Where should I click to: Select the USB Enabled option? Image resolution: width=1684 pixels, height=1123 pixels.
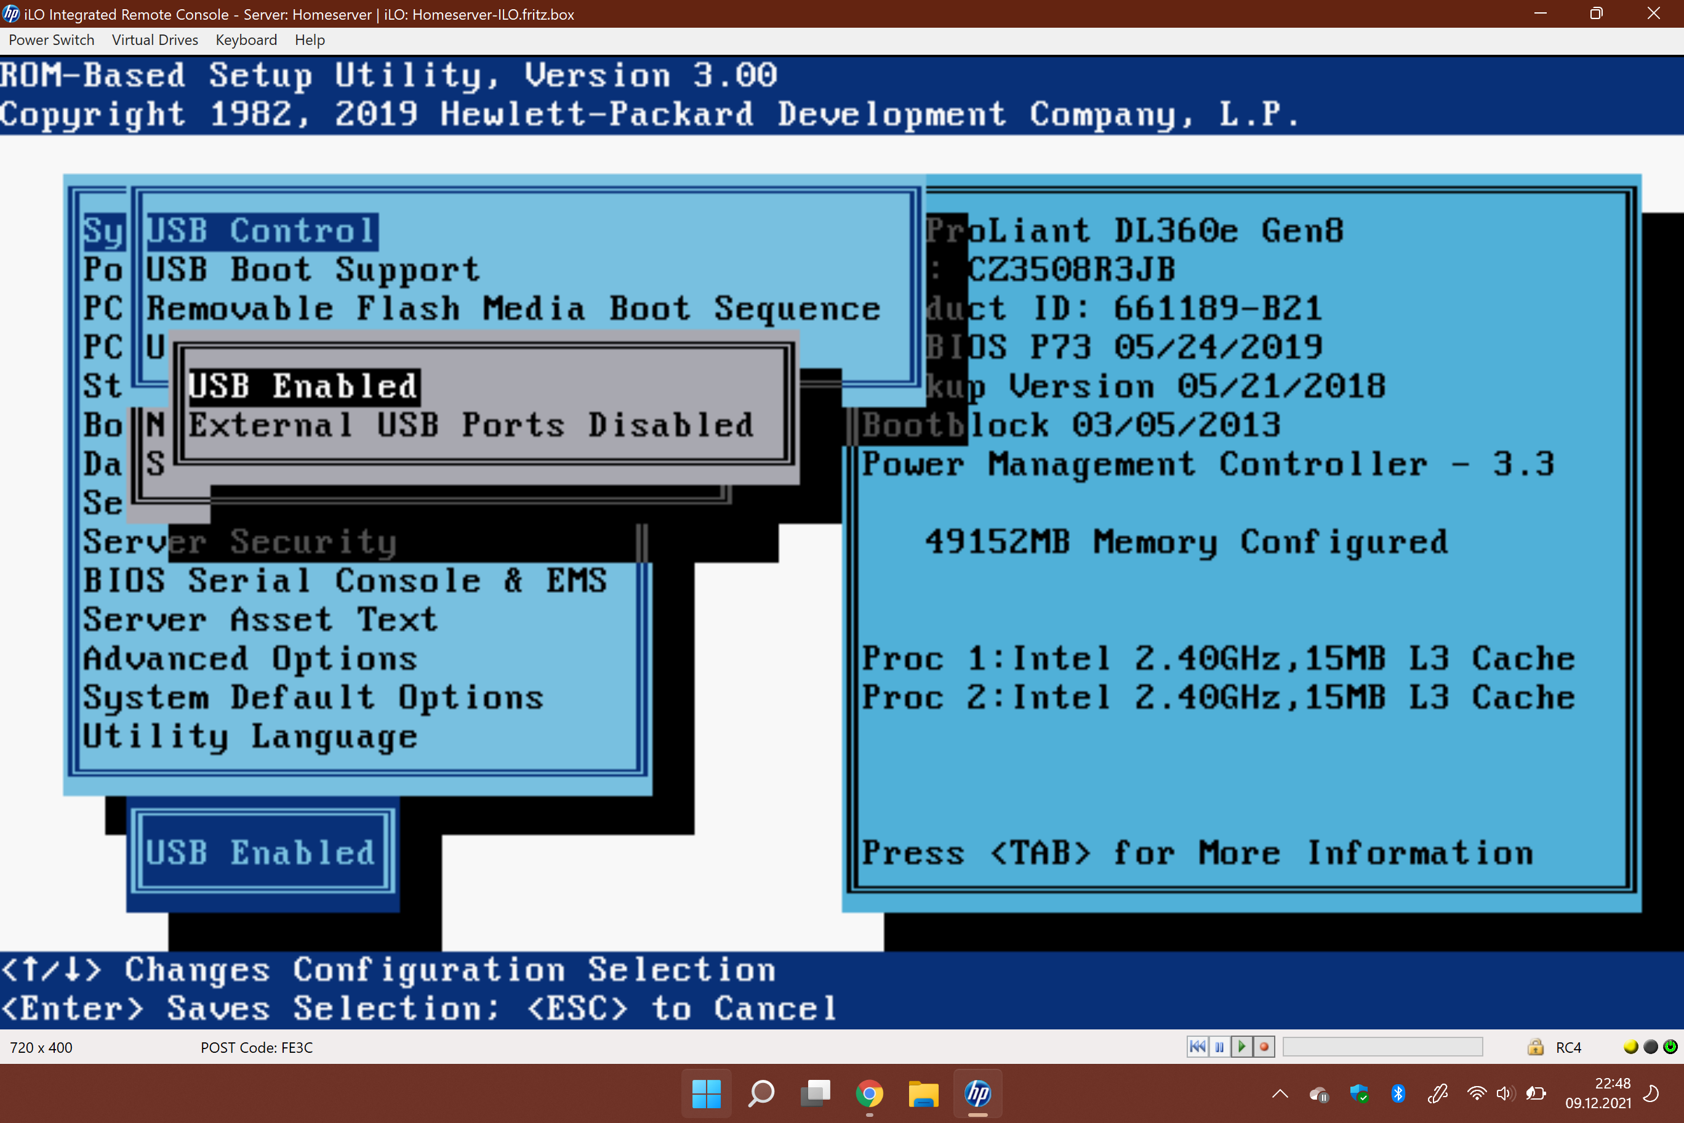[x=303, y=386]
